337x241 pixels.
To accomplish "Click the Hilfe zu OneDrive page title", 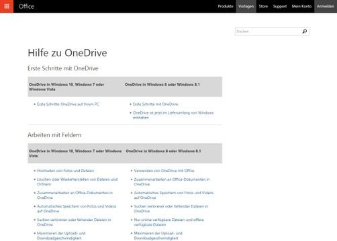I will 67,53.
